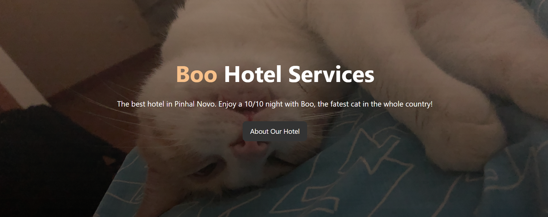Select the word Hotel in the title

[253, 74]
